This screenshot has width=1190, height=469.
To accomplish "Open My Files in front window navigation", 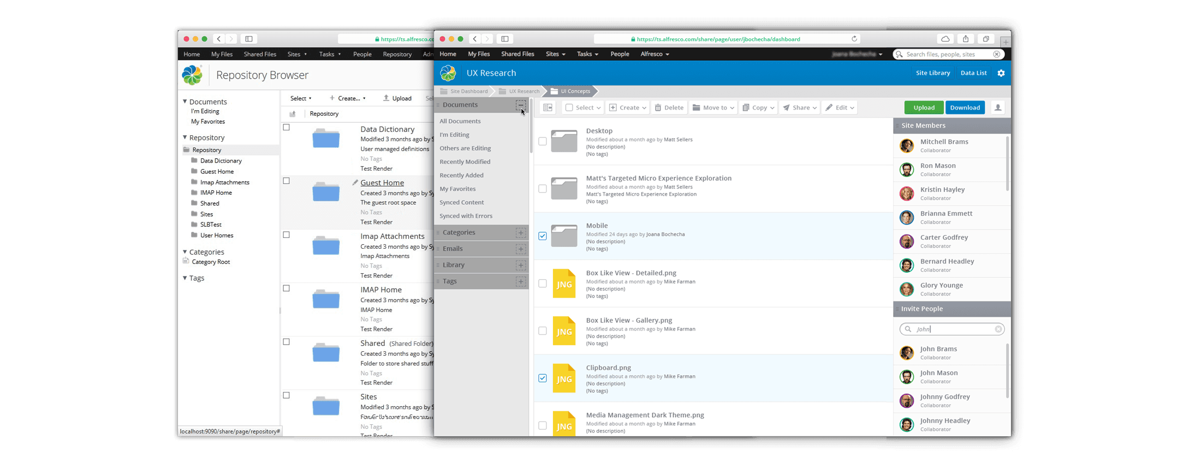I will point(479,54).
